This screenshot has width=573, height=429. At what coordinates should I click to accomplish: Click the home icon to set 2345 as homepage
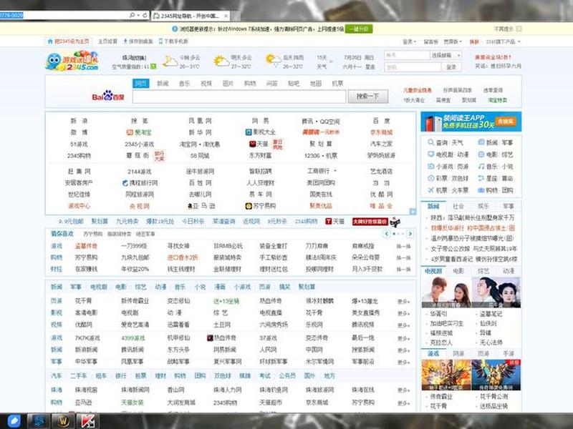click(50, 41)
